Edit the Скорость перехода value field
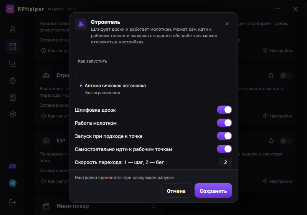Image resolution: width=307 pixels, height=215 pixels. tap(226, 162)
